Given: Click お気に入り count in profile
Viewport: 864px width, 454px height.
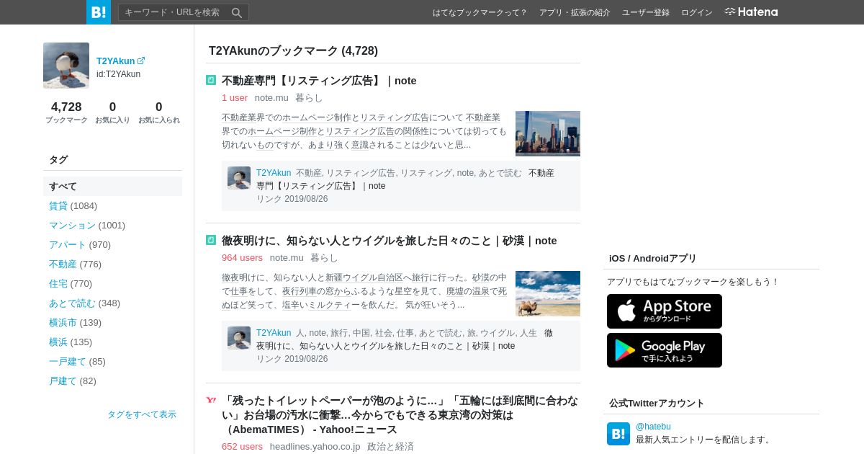Looking at the screenshot, I should [112, 112].
